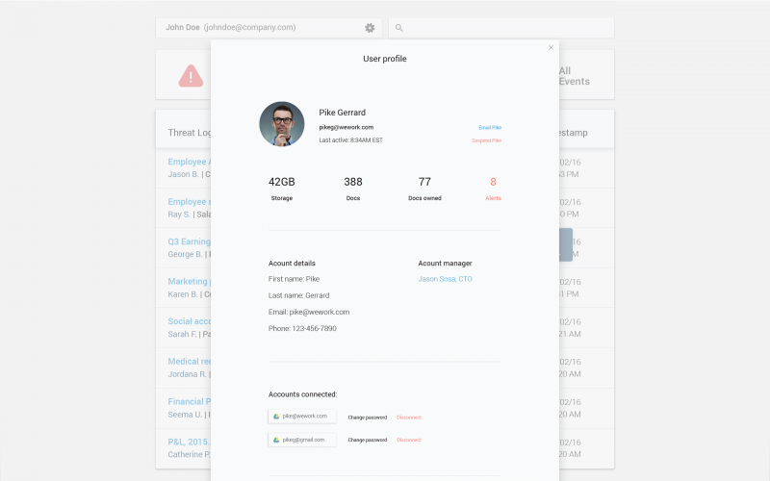
Task: Change password for pikeg@gmail.com account
Action: coord(367,440)
